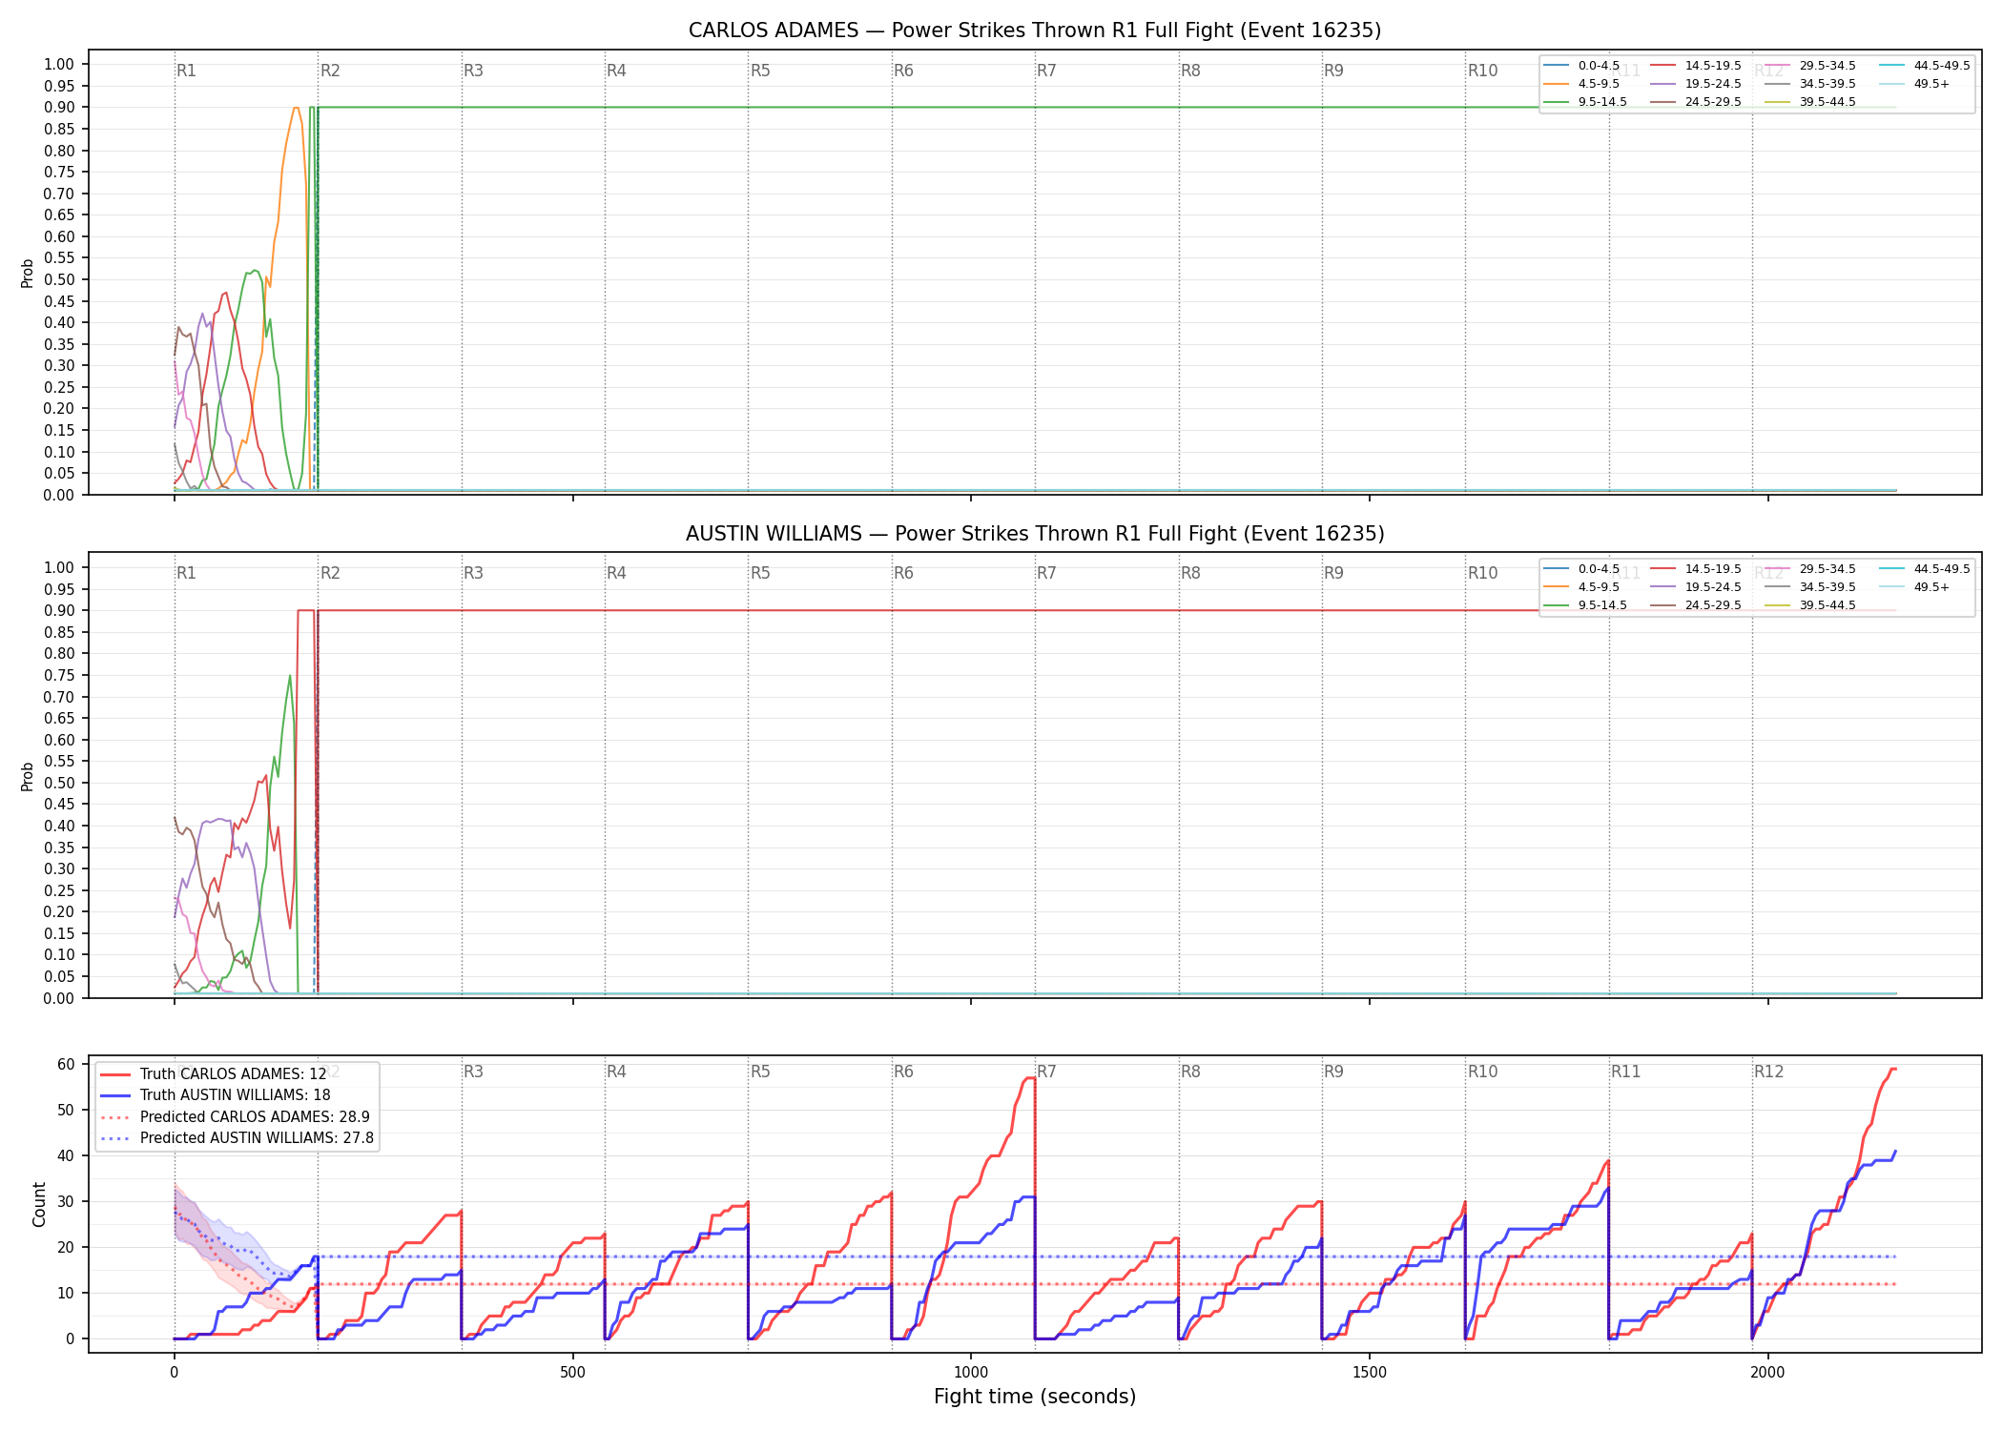Image resolution: width=2003 pixels, height=1430 pixels.
Task: Select '19.5-24.5' legend entry in Carlos Adames chart
Action: (1696, 84)
